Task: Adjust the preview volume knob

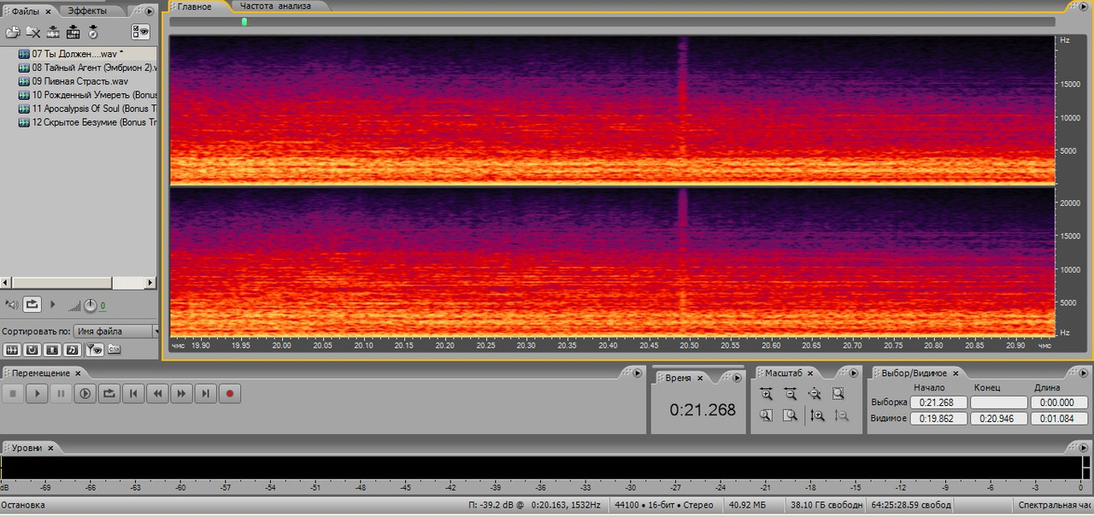Action: pos(90,305)
